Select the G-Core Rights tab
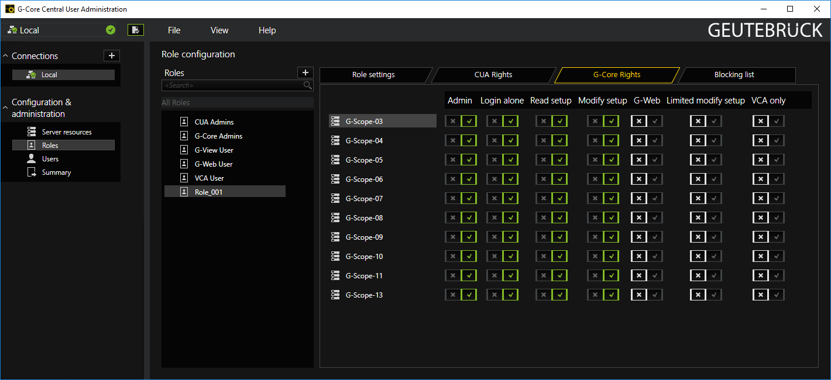This screenshot has width=831, height=380. coord(617,75)
